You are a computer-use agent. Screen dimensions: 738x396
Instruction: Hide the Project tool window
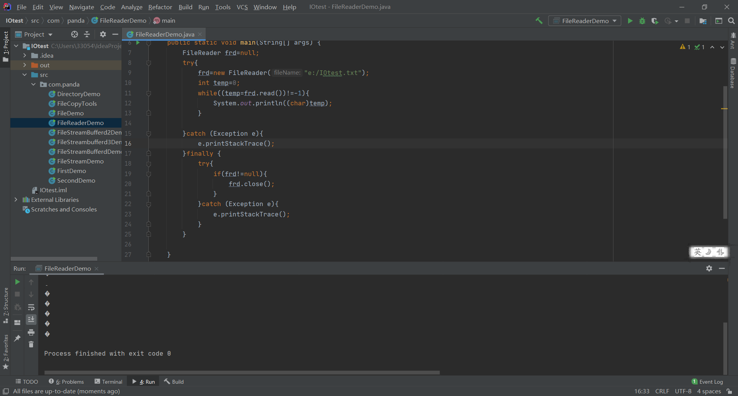(x=115, y=34)
